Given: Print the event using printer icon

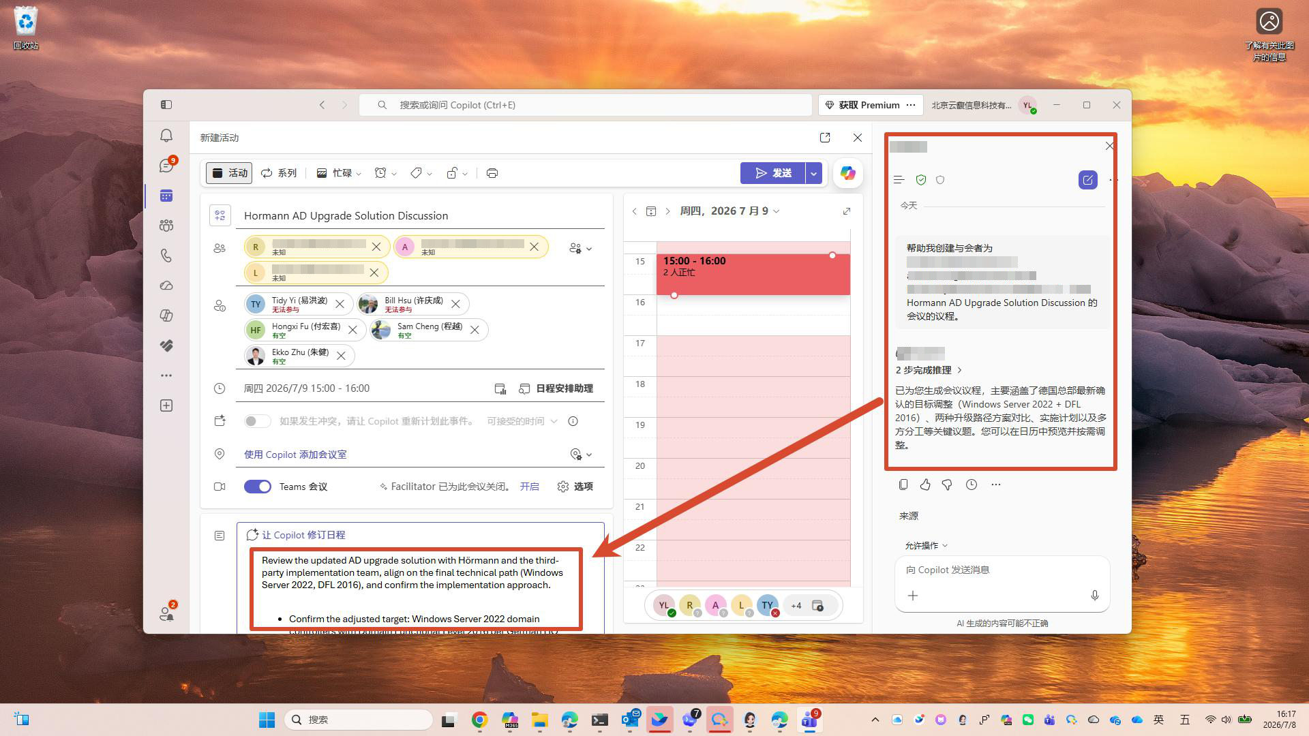Looking at the screenshot, I should click(492, 173).
